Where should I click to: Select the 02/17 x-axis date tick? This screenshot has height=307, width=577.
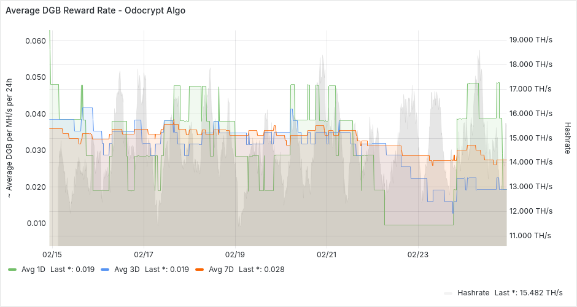[x=143, y=254]
